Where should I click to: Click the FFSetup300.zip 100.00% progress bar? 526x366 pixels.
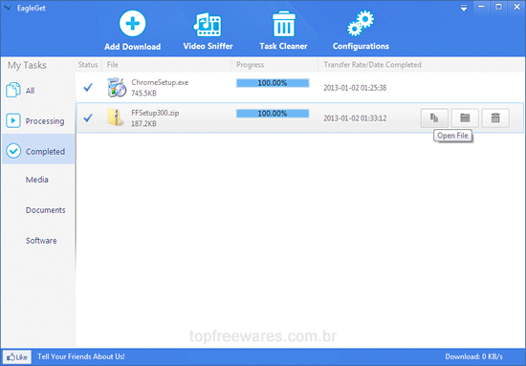point(273,114)
